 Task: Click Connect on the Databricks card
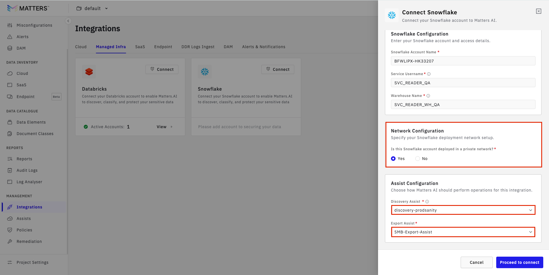[162, 69]
